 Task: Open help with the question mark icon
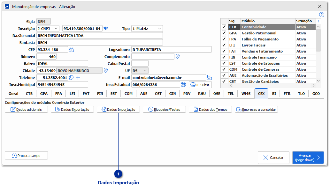322,15
